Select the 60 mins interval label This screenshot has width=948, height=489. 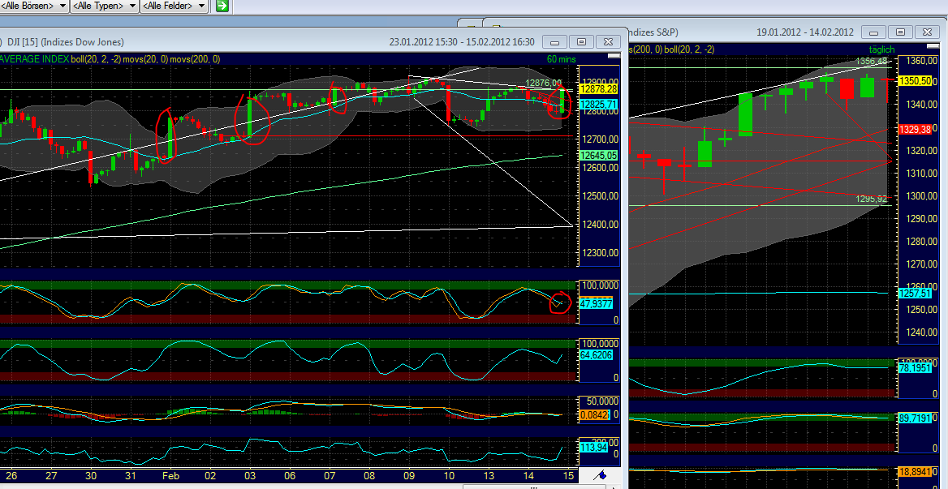pyautogui.click(x=560, y=59)
